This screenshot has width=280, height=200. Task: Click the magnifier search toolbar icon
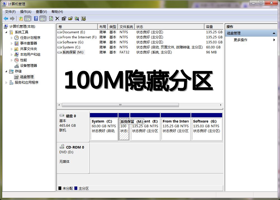click(x=77, y=18)
